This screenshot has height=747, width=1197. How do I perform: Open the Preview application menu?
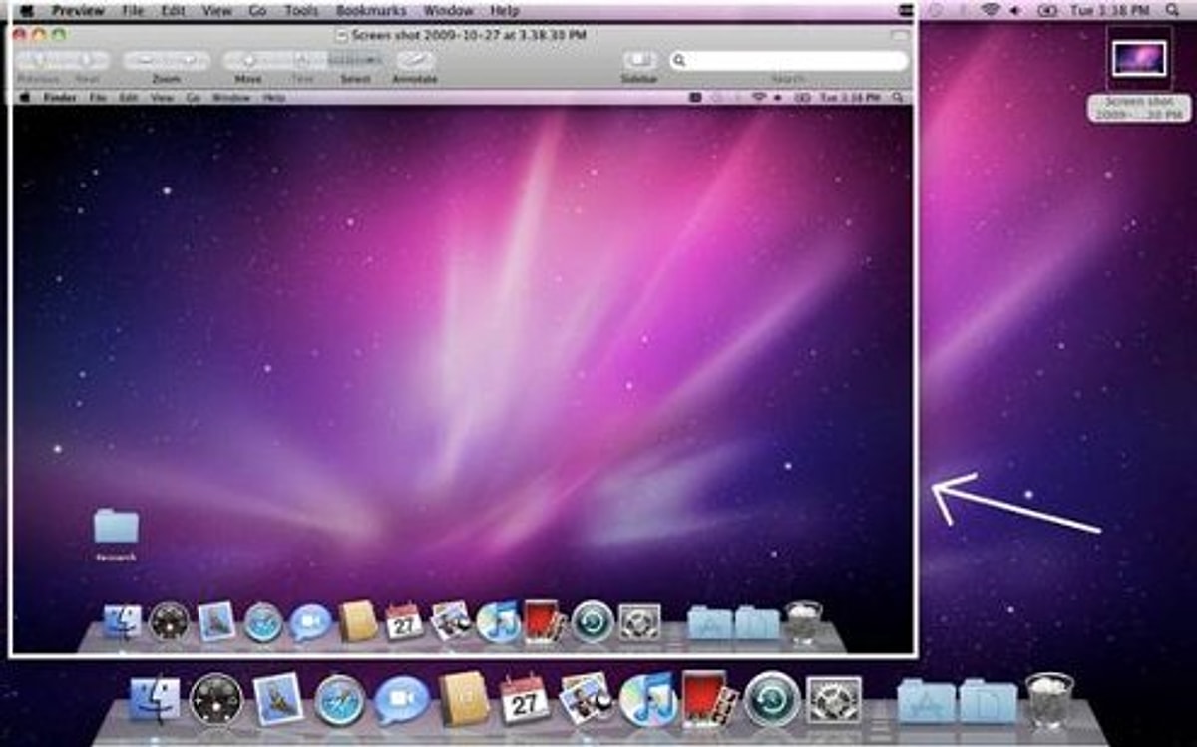(78, 10)
